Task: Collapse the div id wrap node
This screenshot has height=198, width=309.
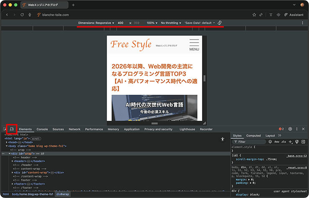Action: (10, 153)
